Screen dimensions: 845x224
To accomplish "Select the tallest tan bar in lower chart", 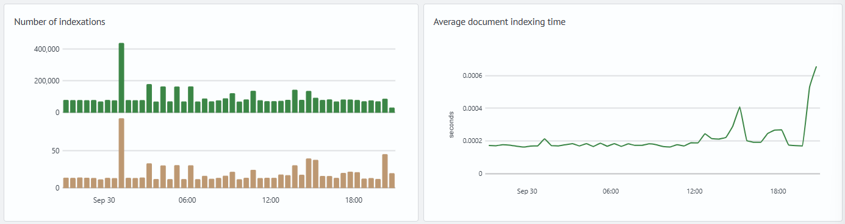I will pyautogui.click(x=121, y=153).
